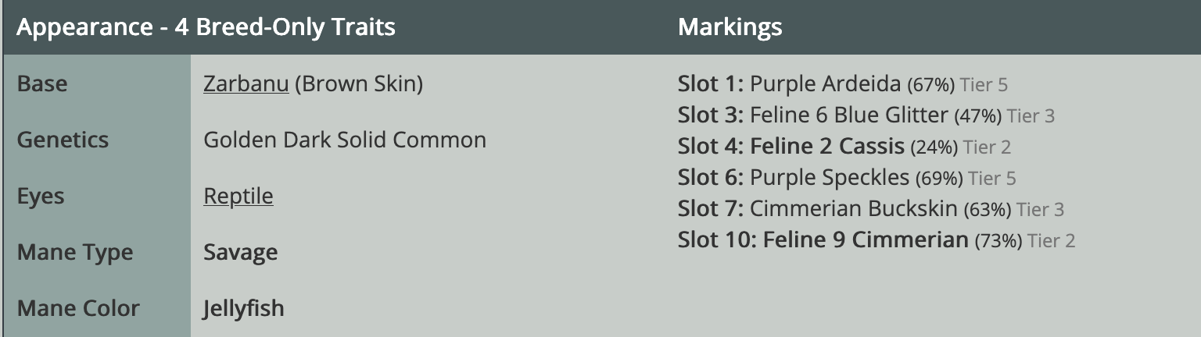Open the Reptile eyes link
The height and width of the screenshot is (337, 1201).
pyautogui.click(x=238, y=196)
